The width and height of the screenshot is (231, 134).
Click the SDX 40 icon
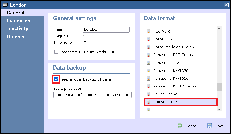click(148, 110)
